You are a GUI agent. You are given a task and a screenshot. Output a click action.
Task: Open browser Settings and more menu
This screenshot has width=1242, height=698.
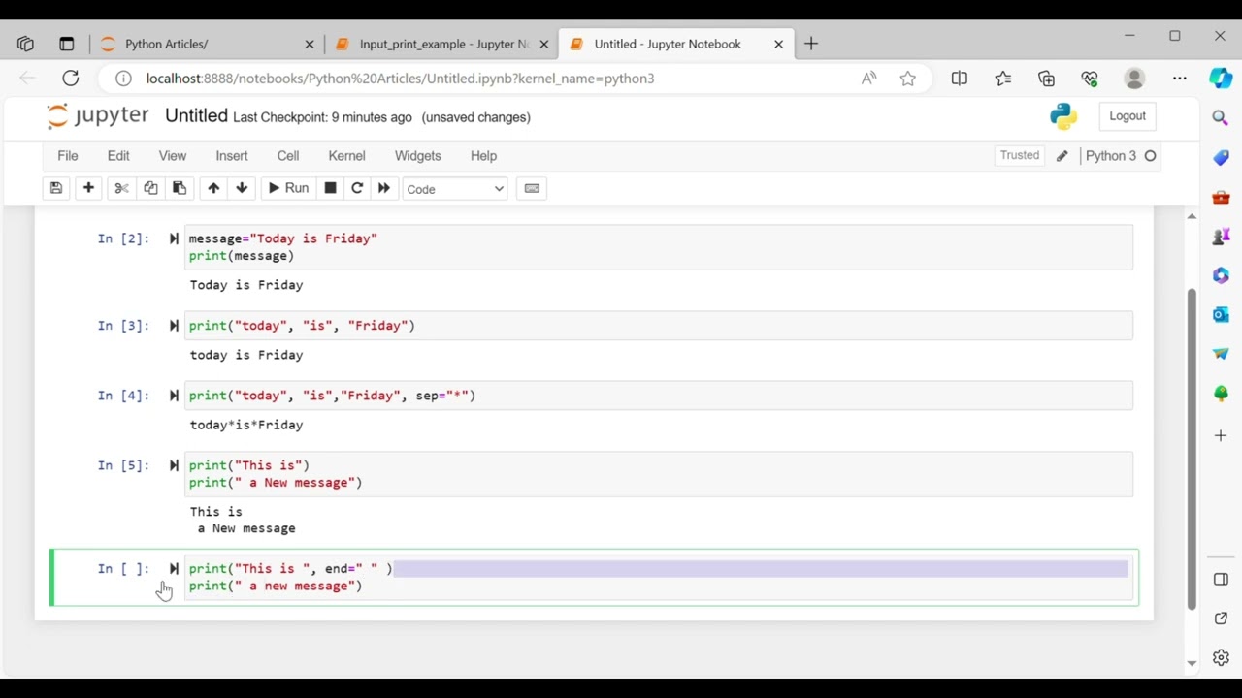[x=1180, y=79]
